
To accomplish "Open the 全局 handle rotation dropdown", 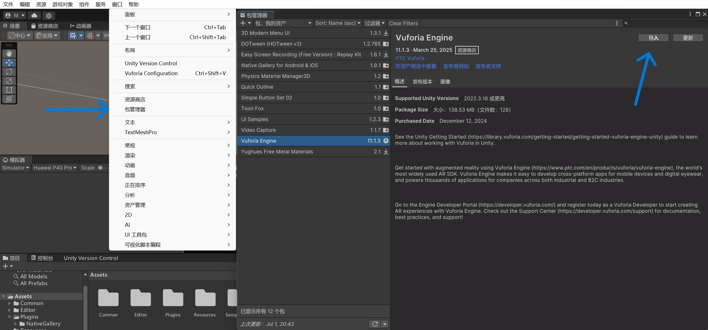I will pos(47,35).
